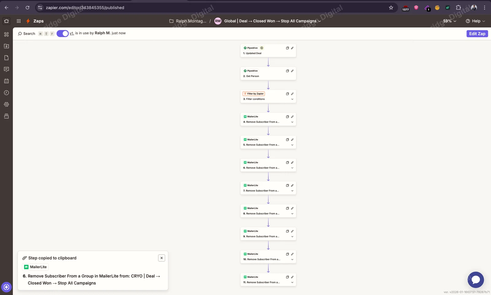Copy step 5 Remove Subscriber
Screen dimensions: 491x295
tap(288, 140)
